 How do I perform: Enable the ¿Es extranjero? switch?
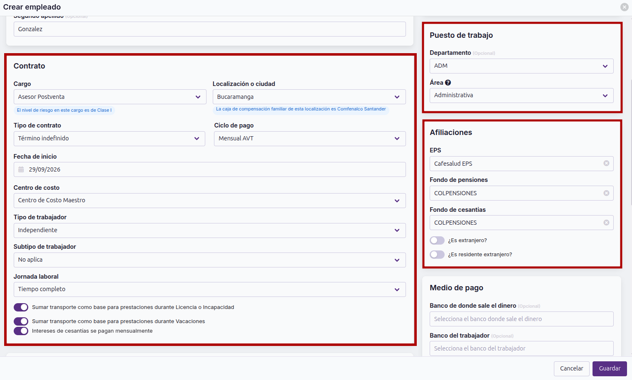437,240
